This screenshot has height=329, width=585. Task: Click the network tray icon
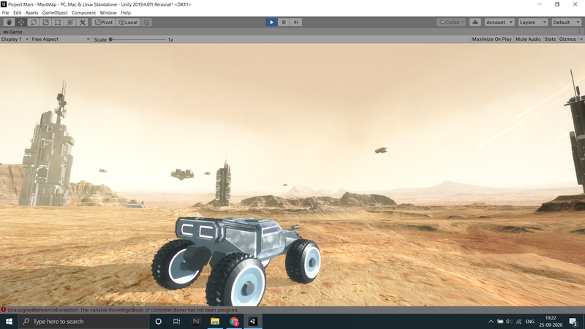pos(518,322)
